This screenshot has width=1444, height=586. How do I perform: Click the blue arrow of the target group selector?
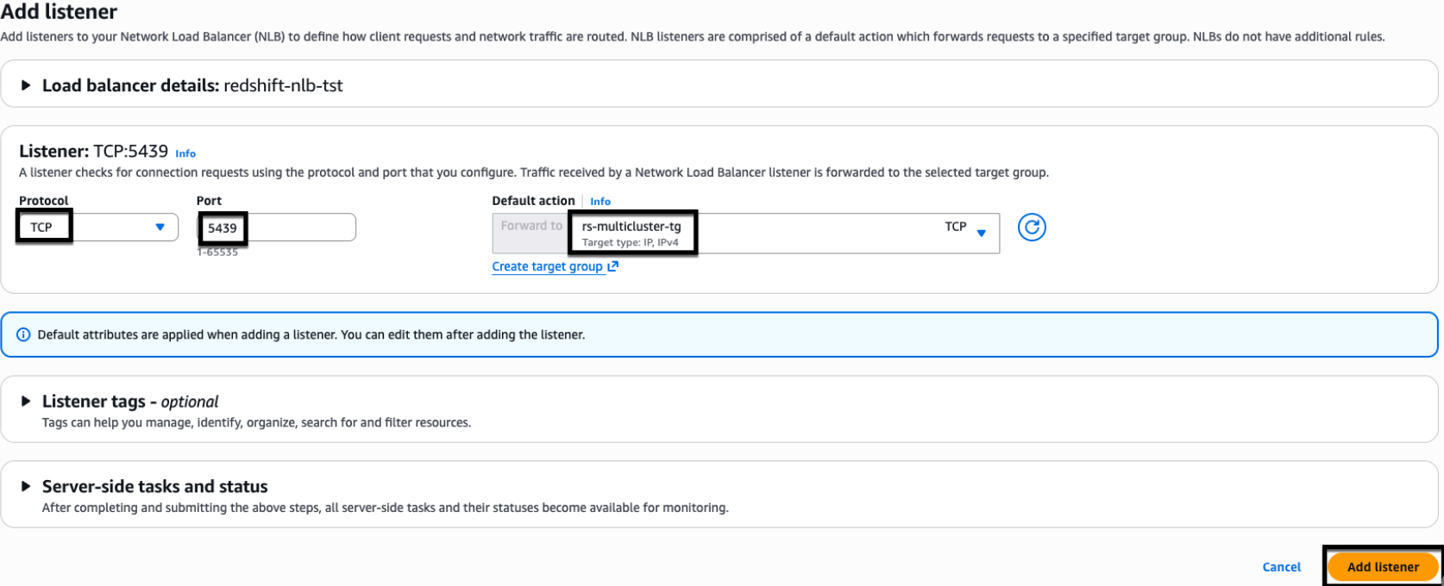pyautogui.click(x=981, y=233)
